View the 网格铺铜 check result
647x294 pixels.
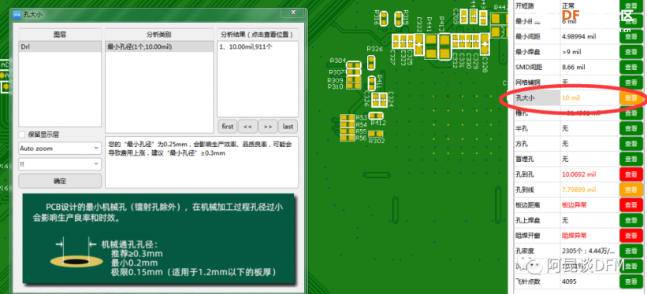pyautogui.click(x=631, y=83)
